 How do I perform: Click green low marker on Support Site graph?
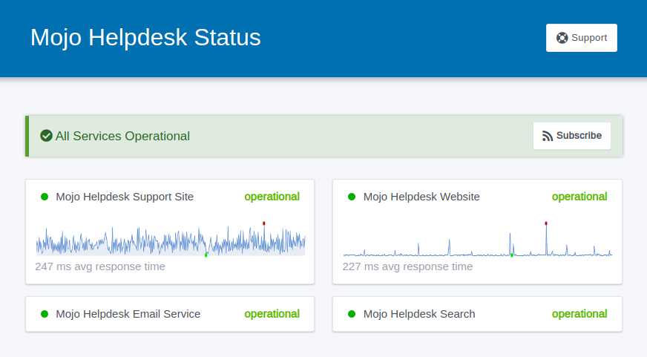coord(206,255)
